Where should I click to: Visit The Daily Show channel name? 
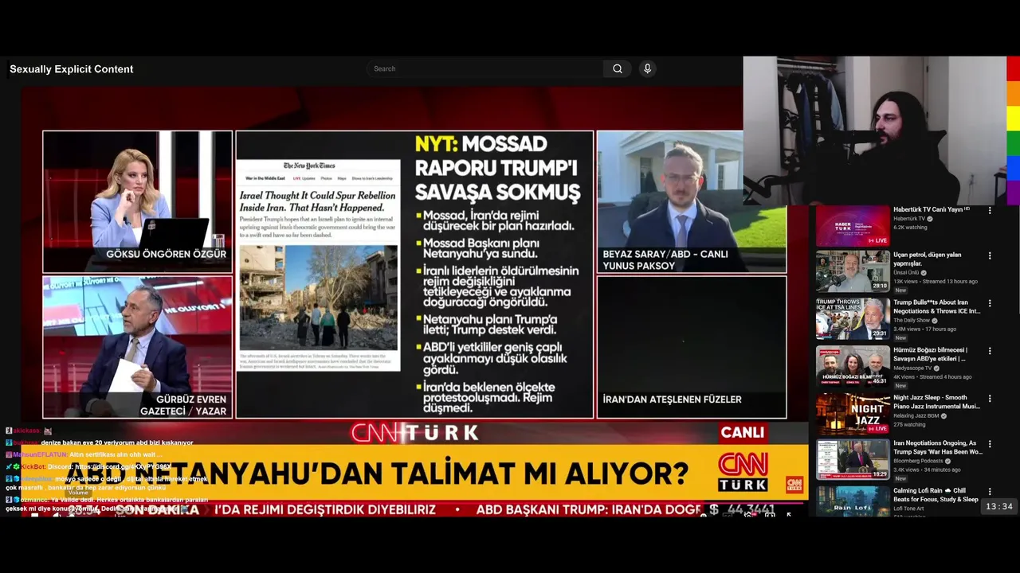coord(912,320)
